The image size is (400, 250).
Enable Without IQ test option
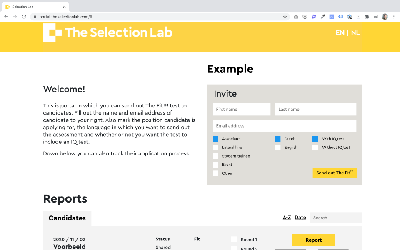pos(315,147)
